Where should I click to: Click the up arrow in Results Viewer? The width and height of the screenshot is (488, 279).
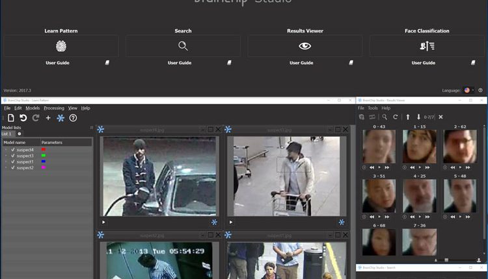click(x=408, y=117)
